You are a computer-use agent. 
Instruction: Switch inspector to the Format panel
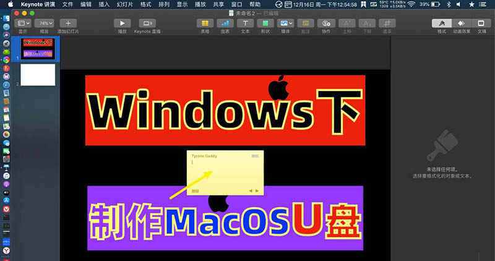coord(441,23)
